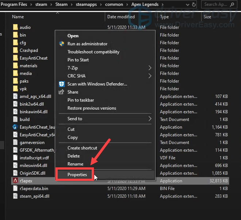The image size is (241, 220).
Task: Expand chevron between common and Apex Legends
Action: tap(127, 4)
